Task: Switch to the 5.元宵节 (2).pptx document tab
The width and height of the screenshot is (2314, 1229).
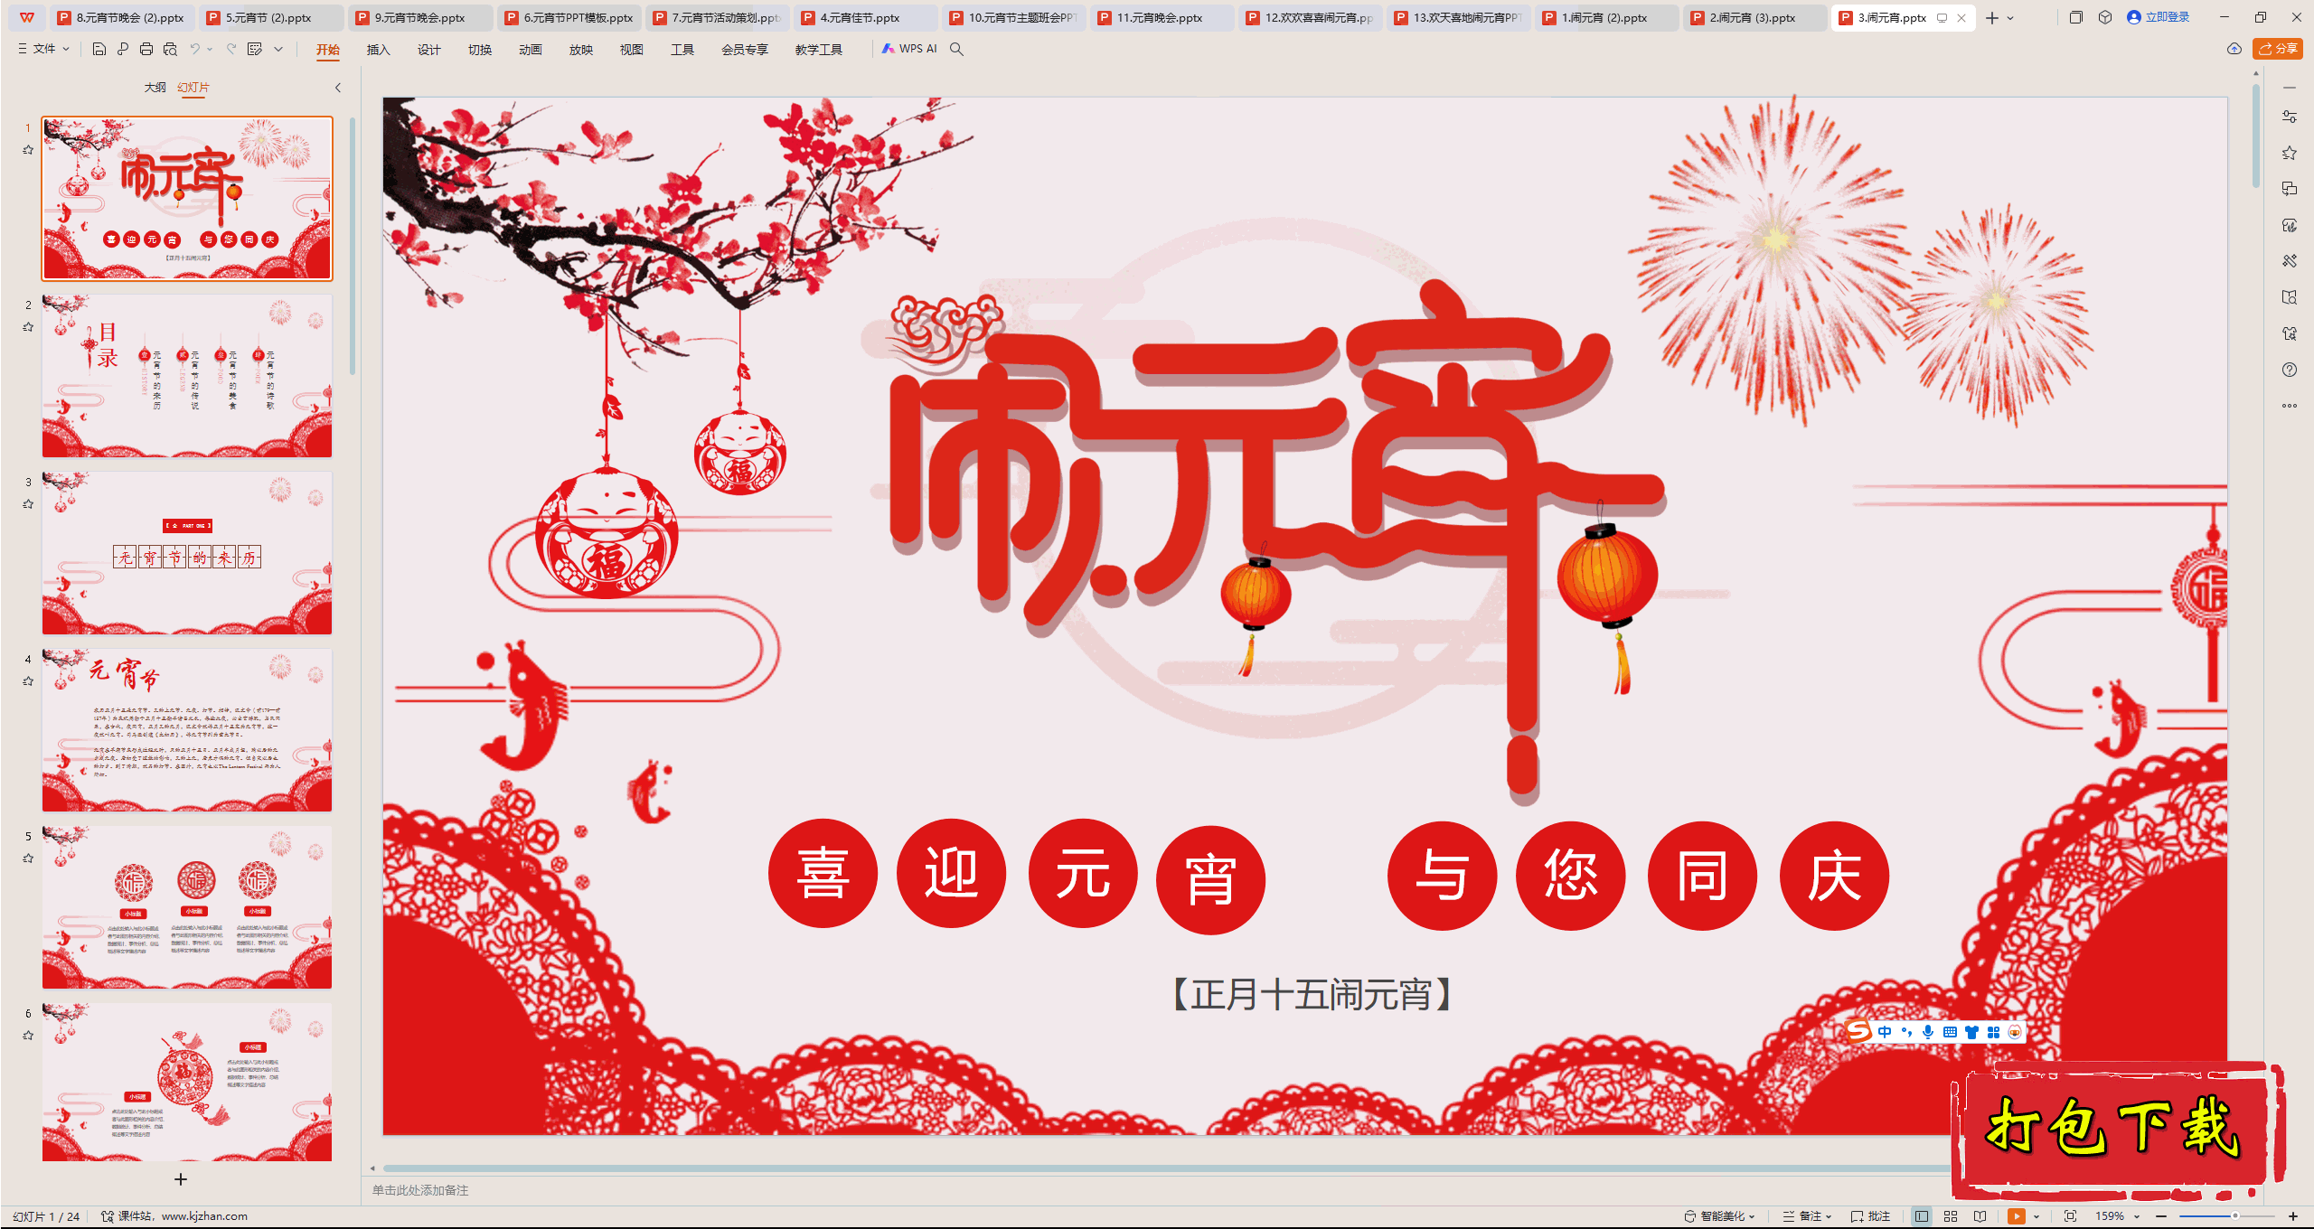Action: point(269,17)
